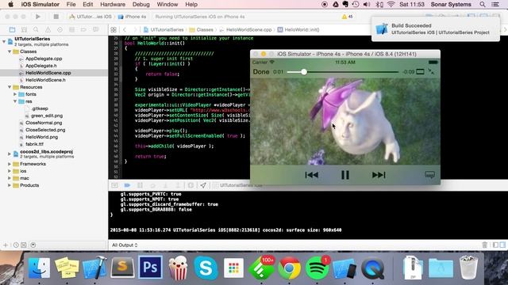Expand the Products group
The height and width of the screenshot is (285, 508).
[10, 185]
